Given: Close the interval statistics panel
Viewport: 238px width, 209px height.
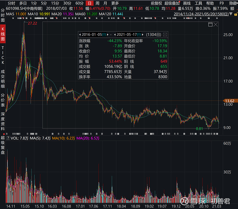Looking at the screenshot, I should pos(165,34).
